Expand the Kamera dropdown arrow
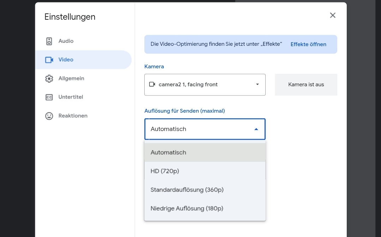Image resolution: width=381 pixels, height=237 pixels. (258, 85)
